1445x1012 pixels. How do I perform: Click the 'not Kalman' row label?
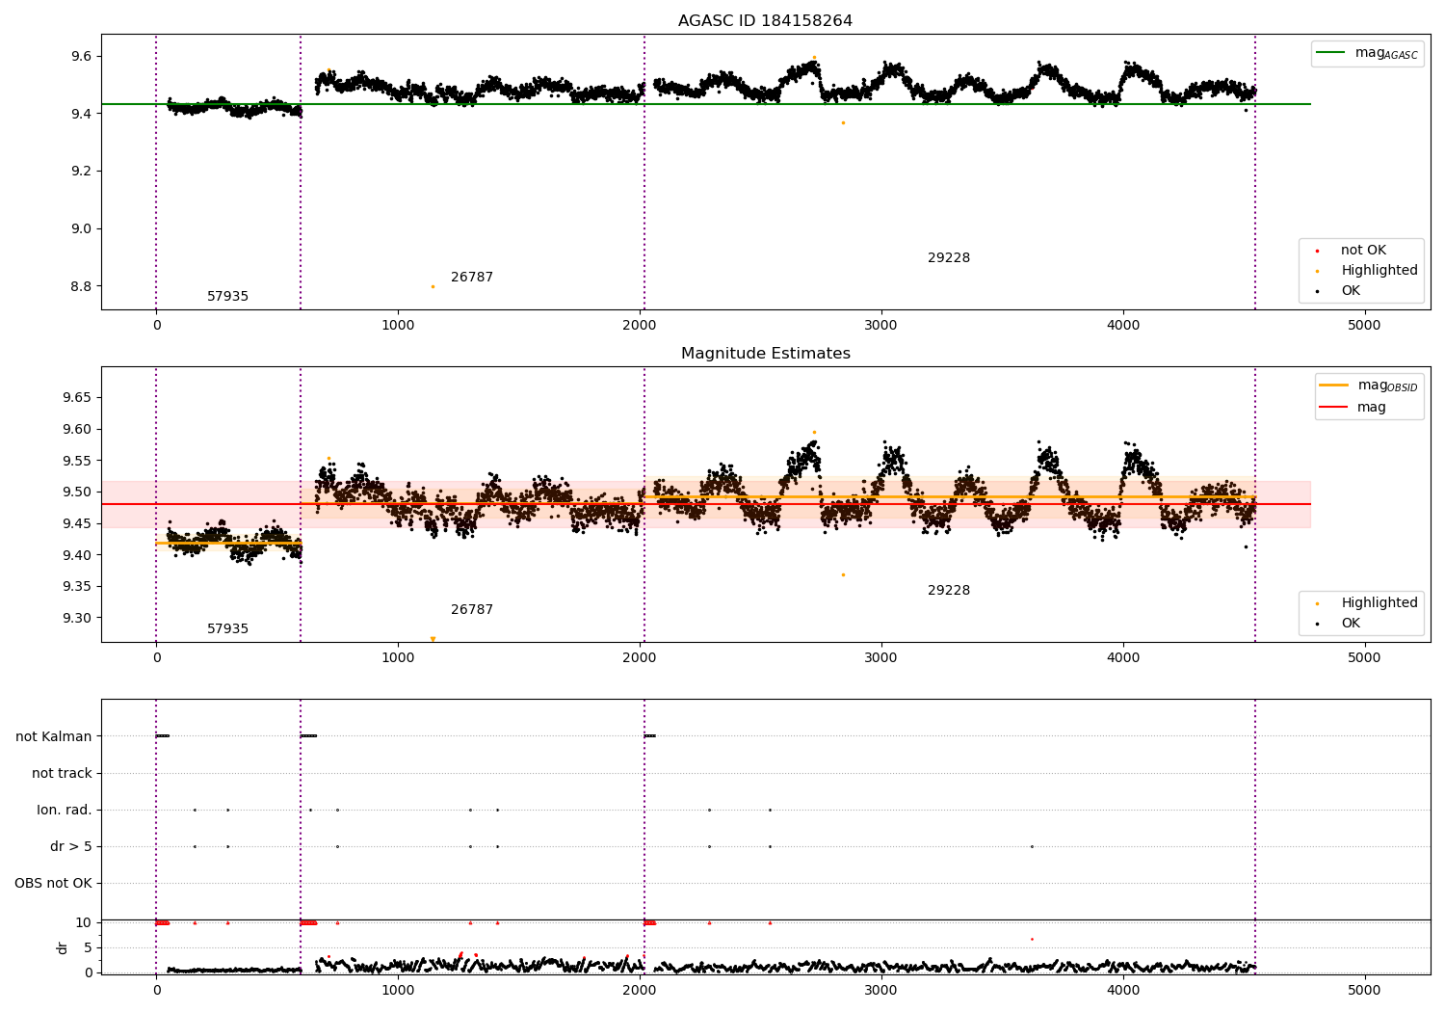click(54, 737)
